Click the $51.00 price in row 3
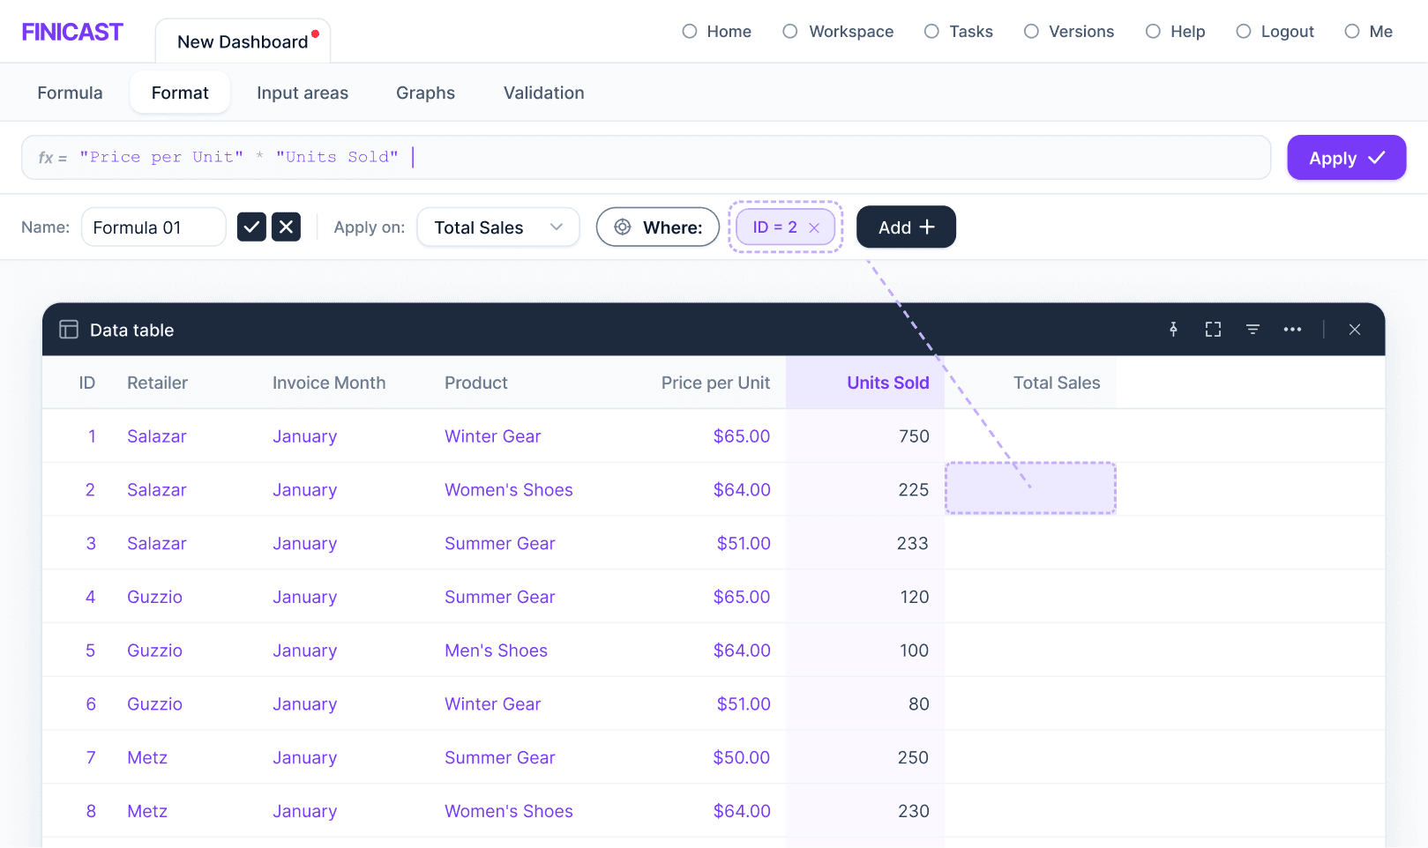Viewport: 1428px width, 848px height. pyautogui.click(x=744, y=544)
